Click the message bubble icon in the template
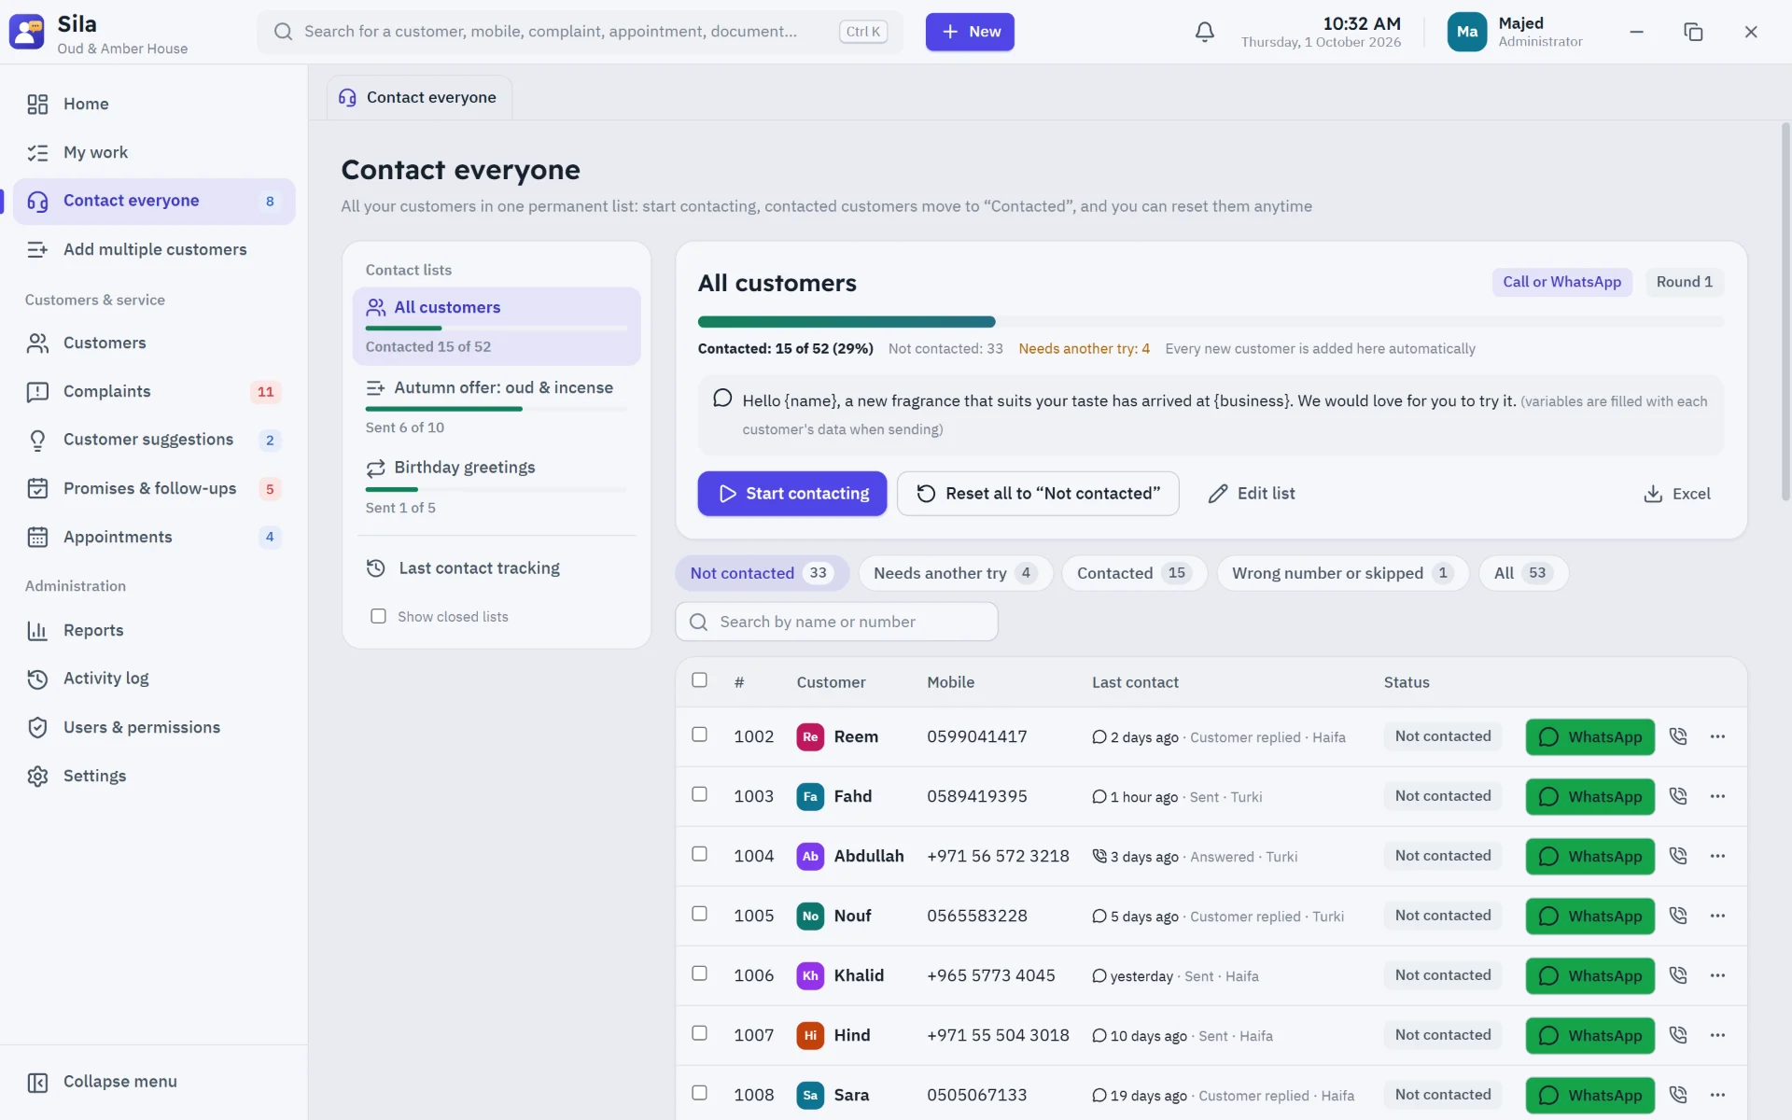 [x=721, y=399]
